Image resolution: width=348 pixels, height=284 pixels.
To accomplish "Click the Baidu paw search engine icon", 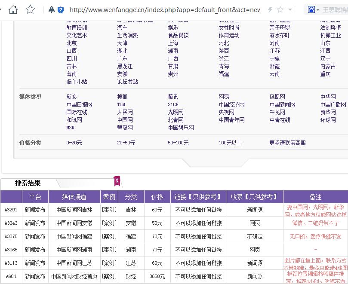I will coord(311,9).
